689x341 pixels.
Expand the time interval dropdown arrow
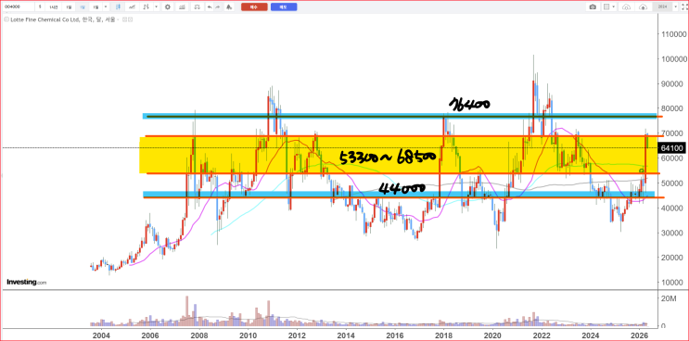(x=106, y=6)
